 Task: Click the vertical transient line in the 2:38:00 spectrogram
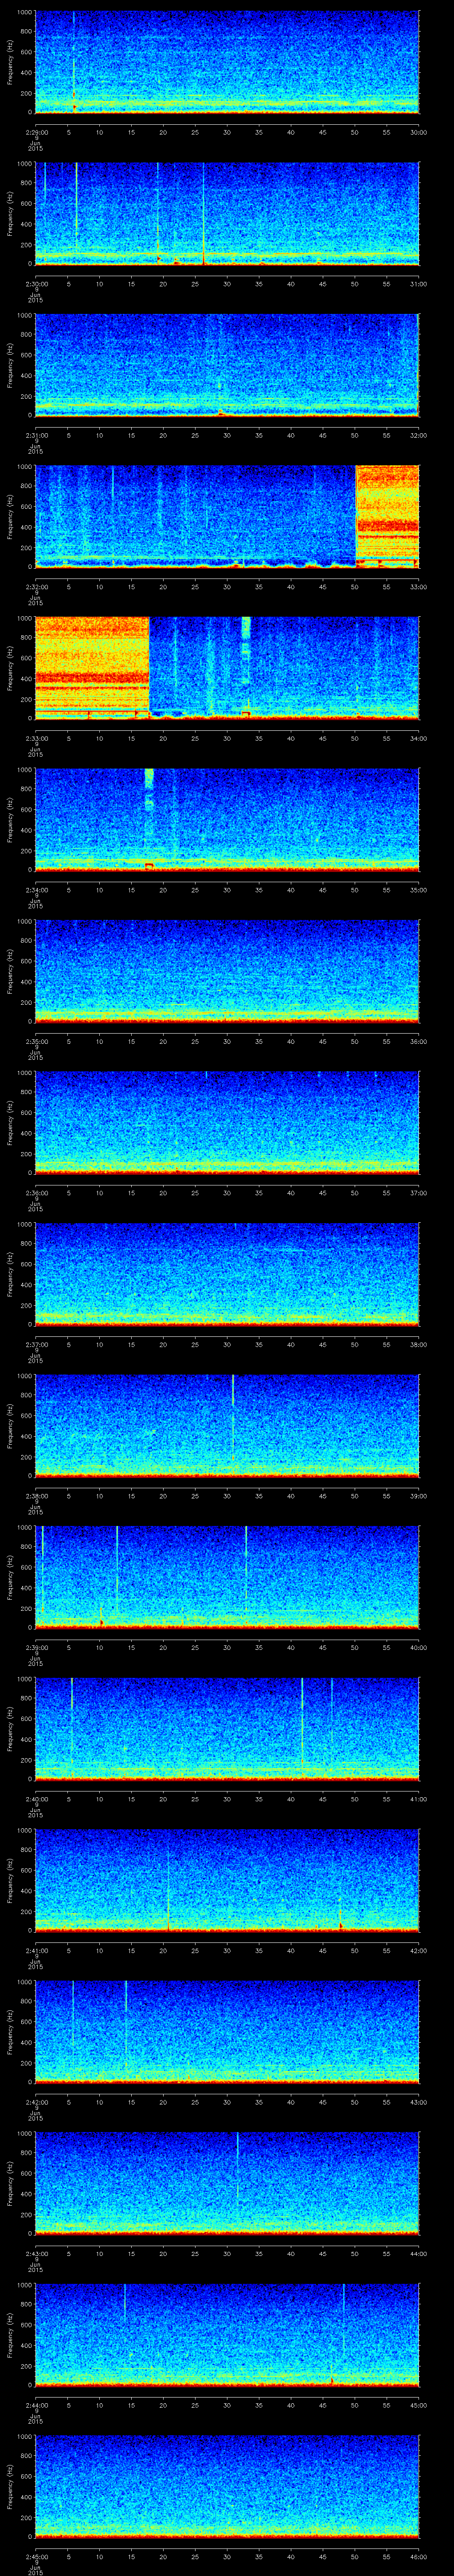232,1400
